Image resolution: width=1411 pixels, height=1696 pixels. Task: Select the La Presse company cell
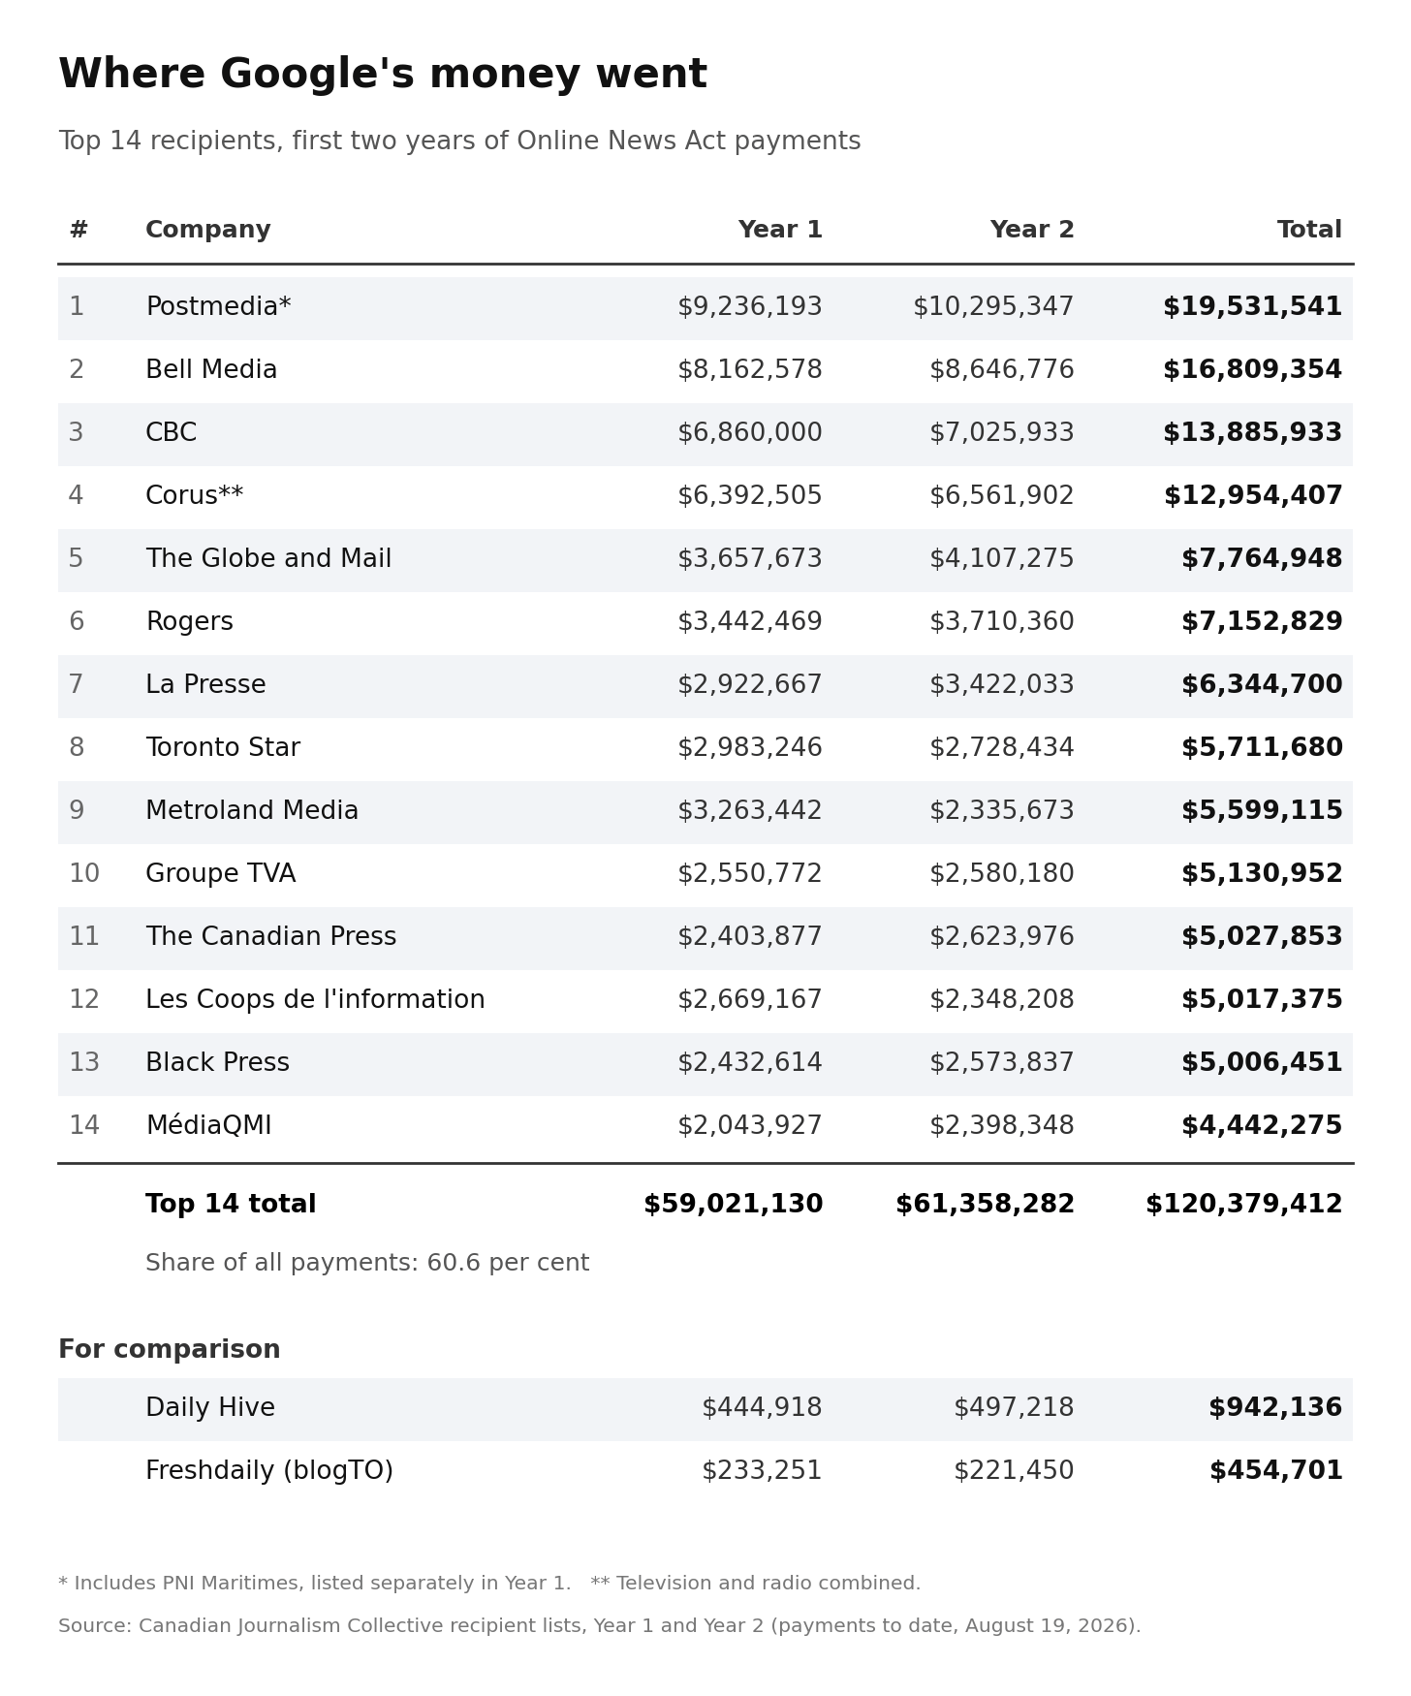pyautogui.click(x=205, y=685)
